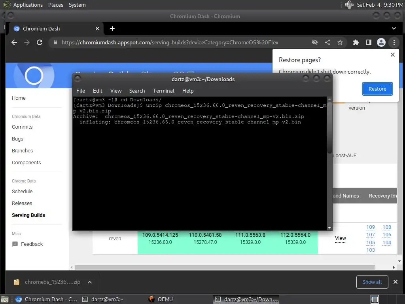Open terminal File menu

[81, 91]
